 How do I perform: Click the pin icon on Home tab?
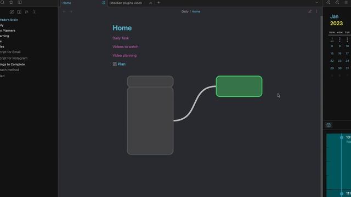[104, 3]
